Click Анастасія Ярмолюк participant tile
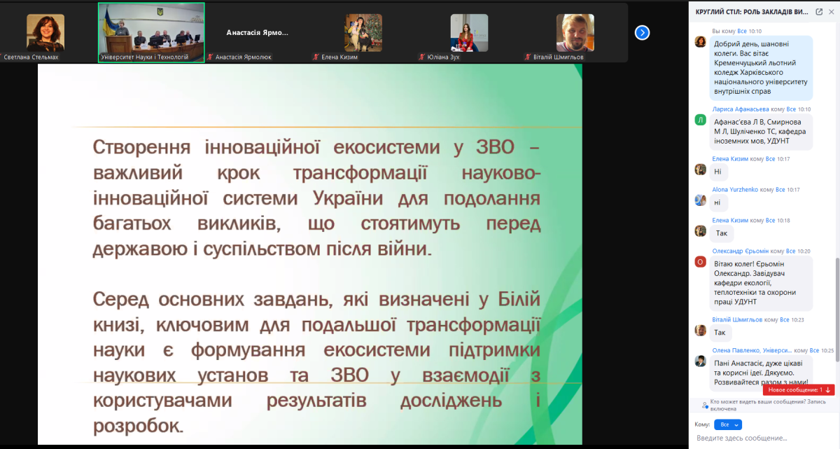The height and width of the screenshot is (449, 840). [x=257, y=32]
